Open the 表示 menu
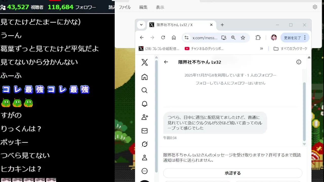Image resolution: width=324 pixels, height=182 pixels. click(160, 7)
